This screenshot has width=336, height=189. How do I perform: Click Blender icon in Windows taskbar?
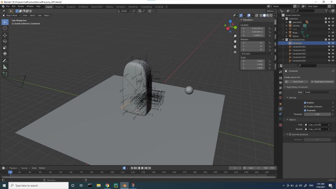[x=124, y=186]
